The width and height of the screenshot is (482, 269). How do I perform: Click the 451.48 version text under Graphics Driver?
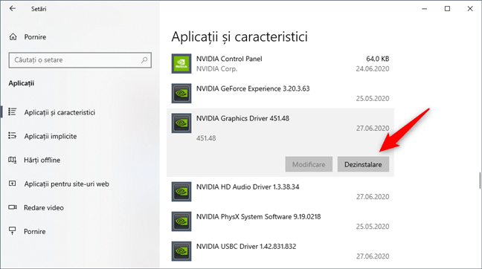206,138
